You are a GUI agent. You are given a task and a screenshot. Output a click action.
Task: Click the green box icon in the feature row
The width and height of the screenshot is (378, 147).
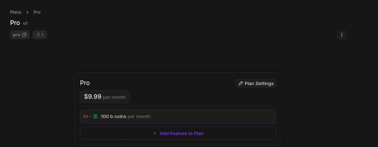click(96, 117)
